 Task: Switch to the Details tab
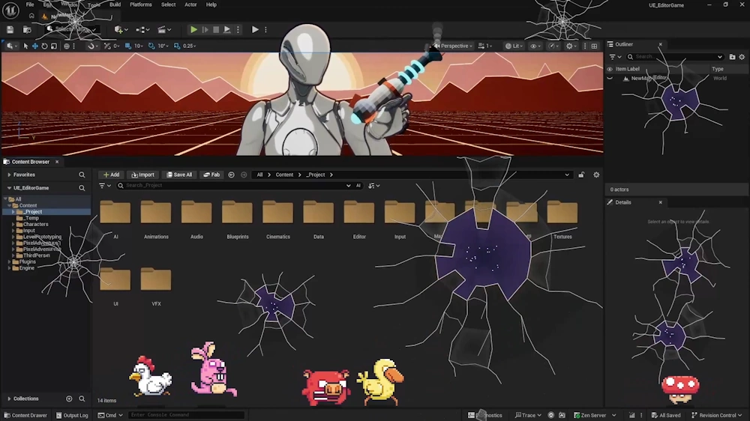[622, 202]
